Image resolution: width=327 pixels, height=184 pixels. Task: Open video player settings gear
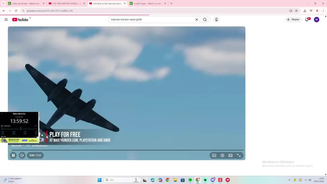[223, 155]
